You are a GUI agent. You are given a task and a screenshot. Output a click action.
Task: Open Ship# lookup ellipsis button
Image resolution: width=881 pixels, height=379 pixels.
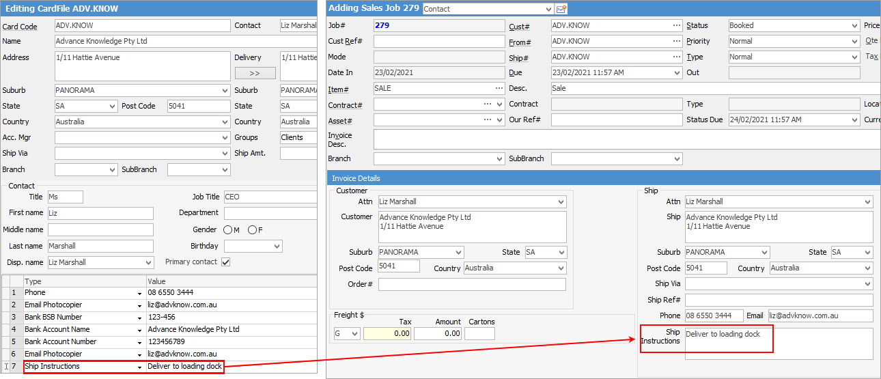click(676, 57)
